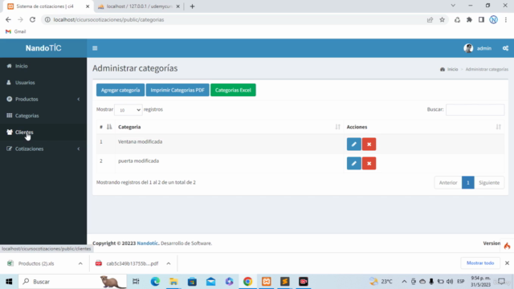
Task: Focus the Buscar search field
Action: click(475, 110)
